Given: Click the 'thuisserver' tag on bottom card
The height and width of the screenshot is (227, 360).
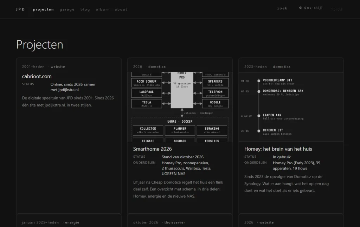Looking at the screenshot, I should [175, 222].
